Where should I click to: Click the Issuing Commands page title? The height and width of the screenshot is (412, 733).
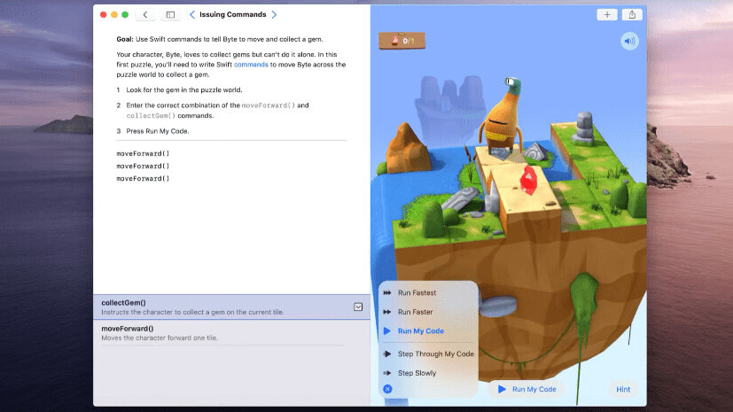233,15
